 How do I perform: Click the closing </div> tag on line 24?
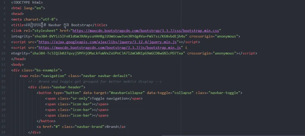coord(35,132)
